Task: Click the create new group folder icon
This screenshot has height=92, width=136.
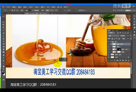Action: coord(123,60)
